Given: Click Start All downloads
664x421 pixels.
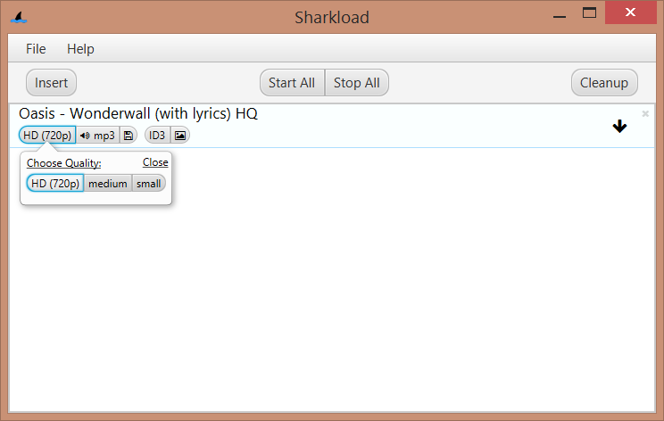Looking at the screenshot, I should tap(292, 83).
